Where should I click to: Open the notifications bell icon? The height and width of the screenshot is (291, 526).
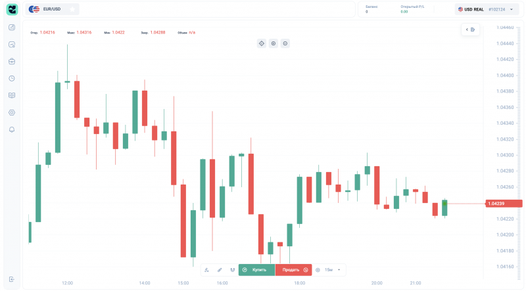click(12, 130)
